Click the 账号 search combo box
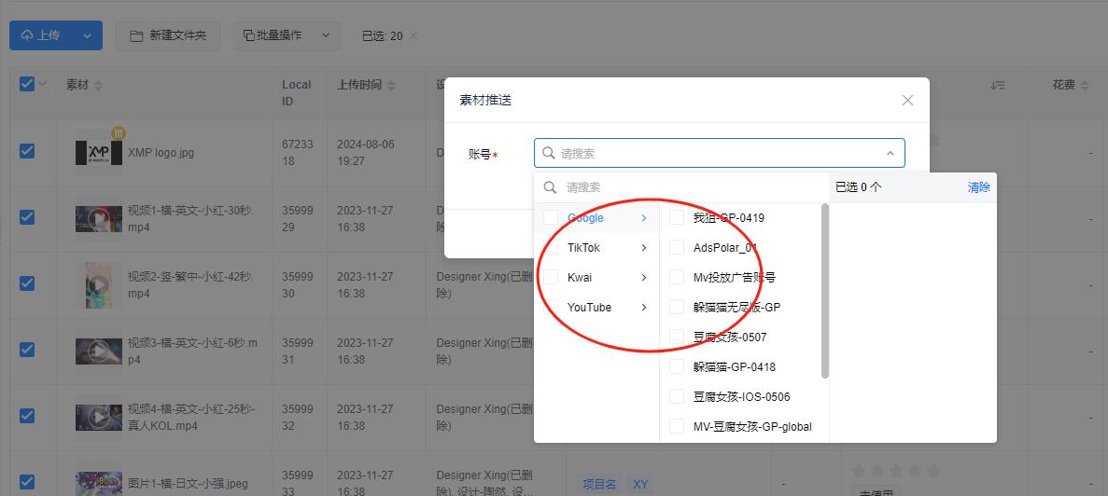This screenshot has height=496, width=1108. click(x=720, y=153)
